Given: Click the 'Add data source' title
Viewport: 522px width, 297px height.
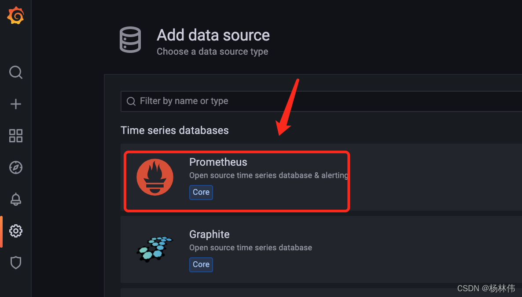Looking at the screenshot, I should coord(213,35).
